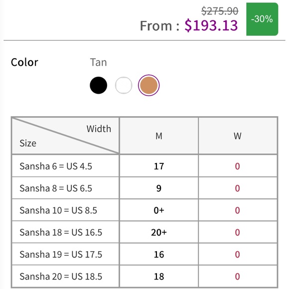Image resolution: width=289 pixels, height=289 pixels.
Task: Click the W width stock for Sansha 20
Action: coord(238,276)
